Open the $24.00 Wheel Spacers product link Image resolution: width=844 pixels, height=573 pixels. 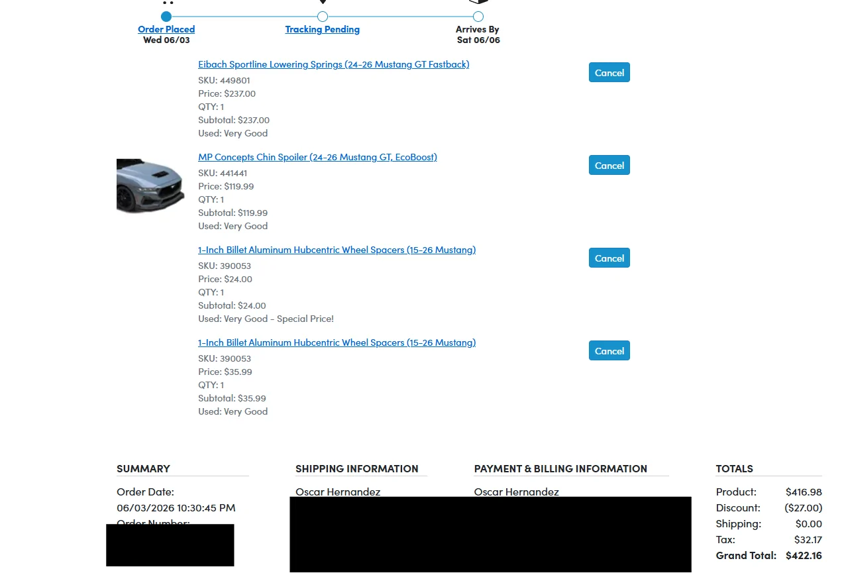337,250
